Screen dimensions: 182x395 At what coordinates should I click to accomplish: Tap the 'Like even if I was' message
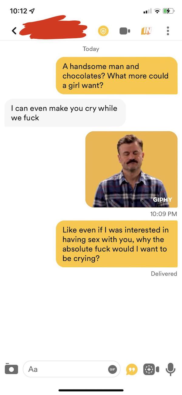tap(117, 244)
